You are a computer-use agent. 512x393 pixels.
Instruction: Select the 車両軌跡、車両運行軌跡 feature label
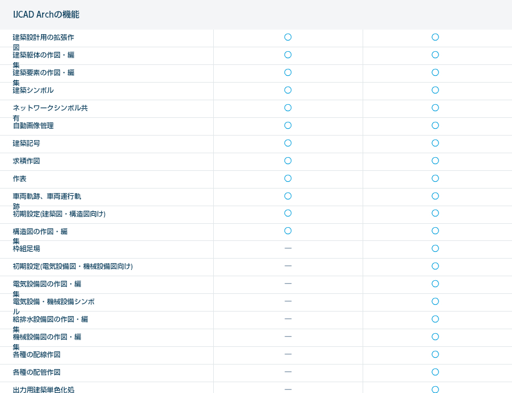click(x=47, y=197)
